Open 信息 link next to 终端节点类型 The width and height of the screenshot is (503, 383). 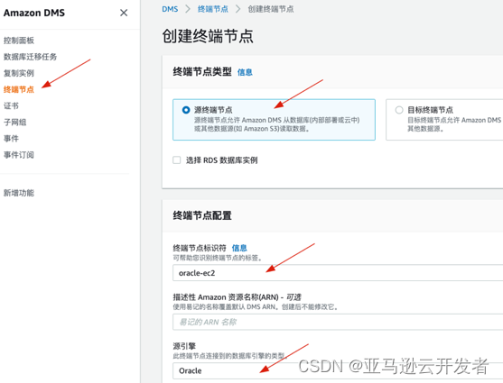point(245,72)
